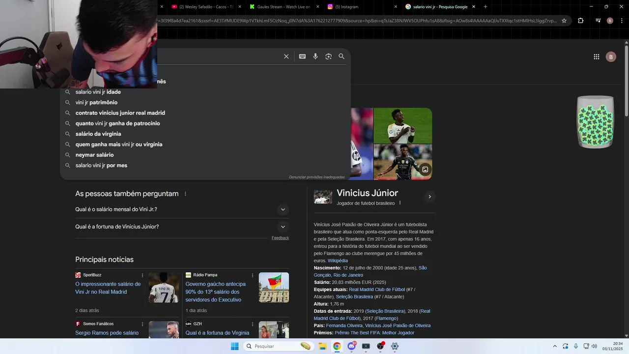629x354 pixels.
Task: Click the taskbar microphone tray icon
Action: [x=575, y=346]
